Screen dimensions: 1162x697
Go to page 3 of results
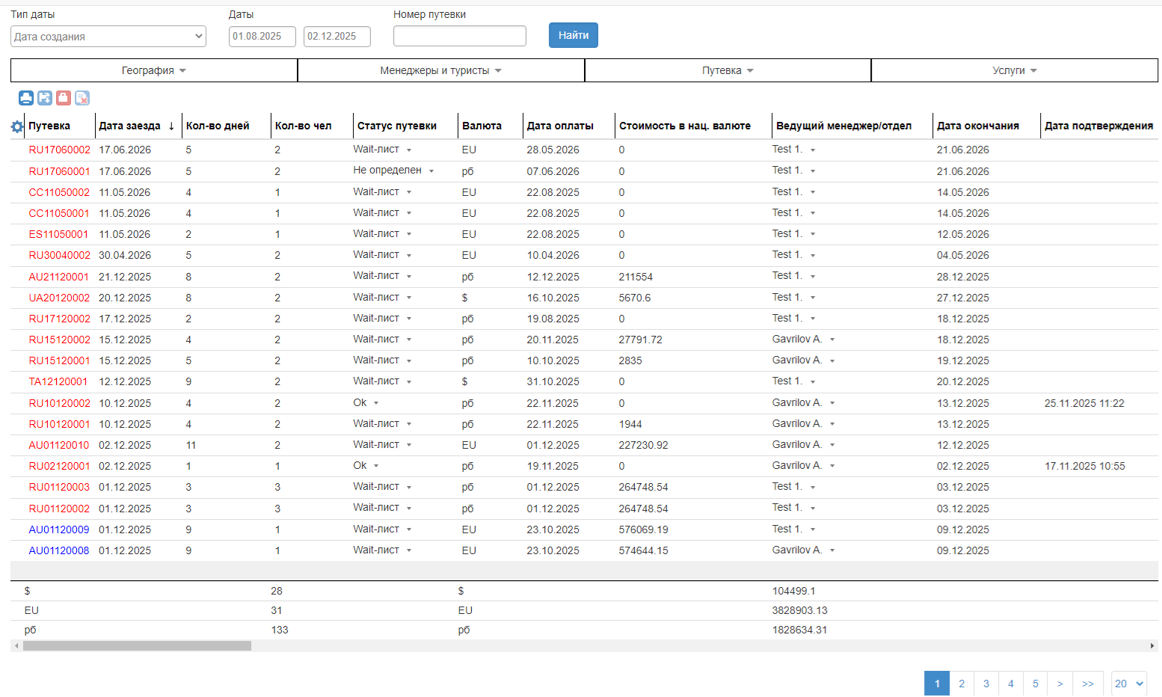coord(986,684)
